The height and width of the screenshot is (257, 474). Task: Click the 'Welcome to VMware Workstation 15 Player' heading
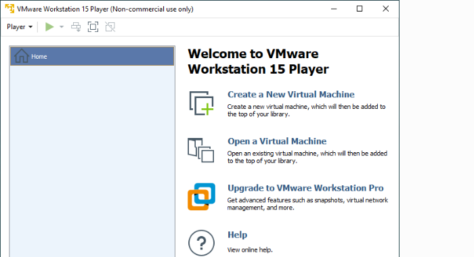click(x=258, y=62)
